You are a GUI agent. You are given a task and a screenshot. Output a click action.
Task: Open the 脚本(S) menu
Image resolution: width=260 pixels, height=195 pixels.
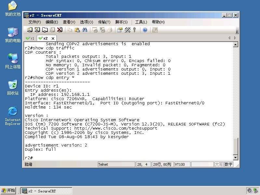pyautogui.click(x=121, y=22)
